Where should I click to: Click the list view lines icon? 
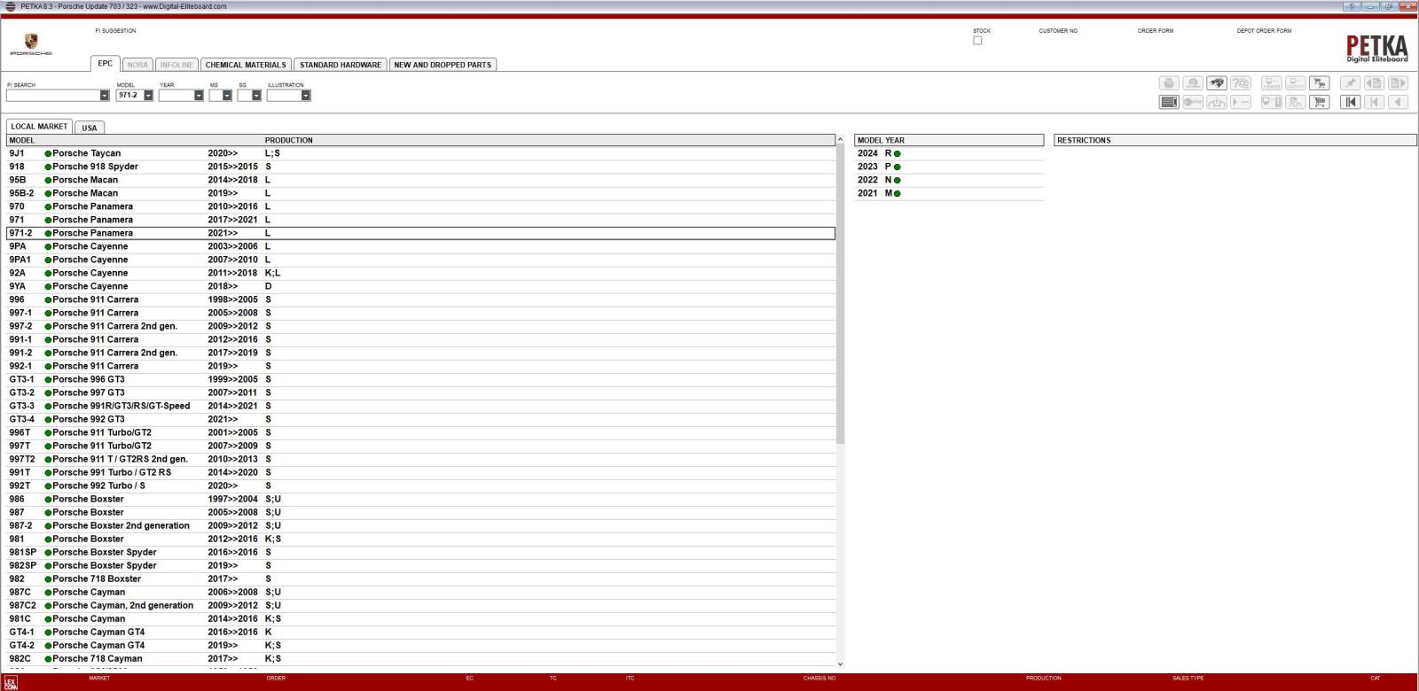1169,102
